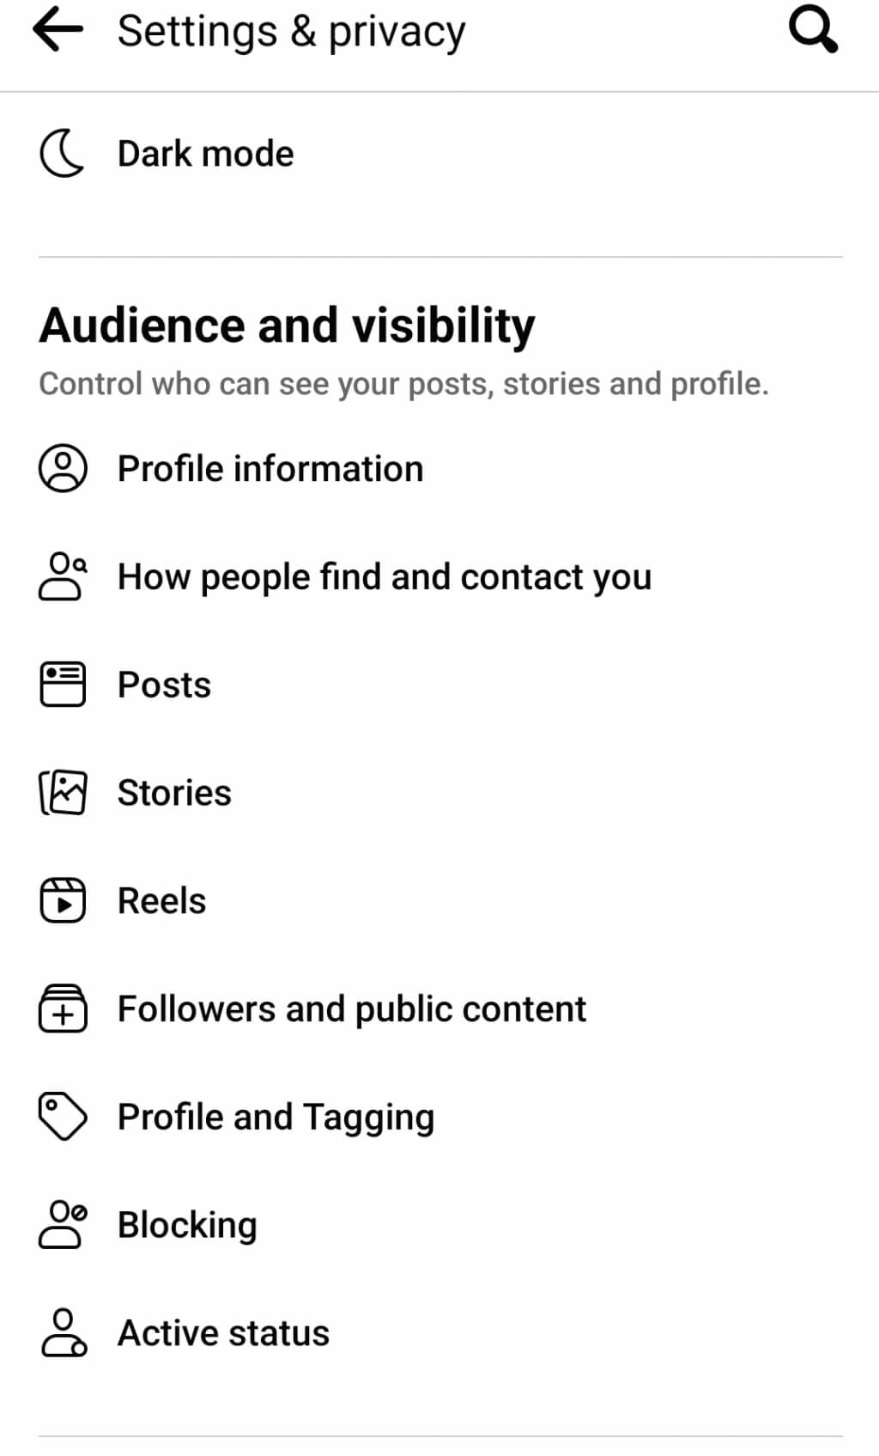Viewport: 879px width, 1456px height.
Task: Open Profile and Tagging settings
Action: [x=276, y=1118]
